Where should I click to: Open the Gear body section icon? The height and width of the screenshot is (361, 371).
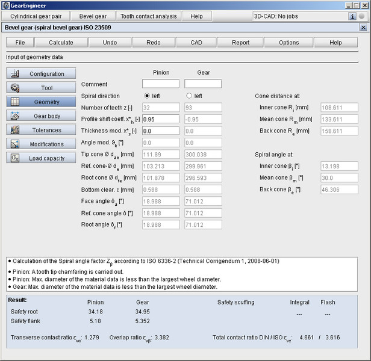click(15, 116)
